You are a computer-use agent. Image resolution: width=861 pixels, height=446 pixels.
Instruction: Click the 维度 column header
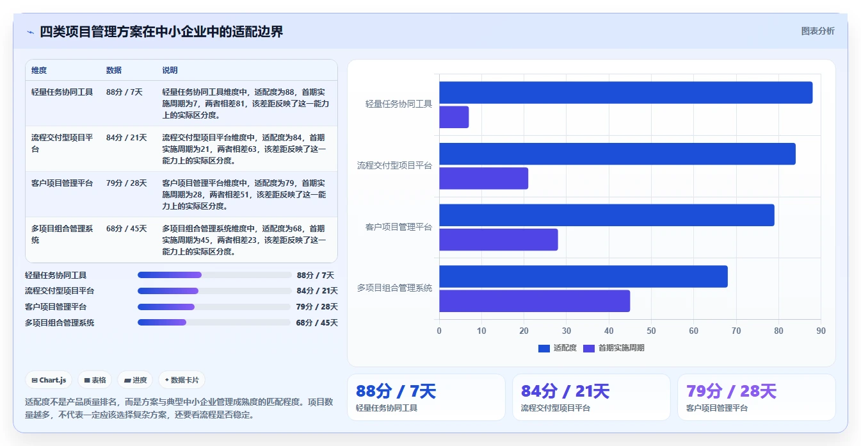tap(39, 70)
